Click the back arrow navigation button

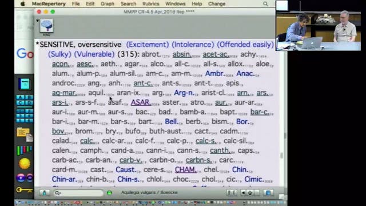243,193
